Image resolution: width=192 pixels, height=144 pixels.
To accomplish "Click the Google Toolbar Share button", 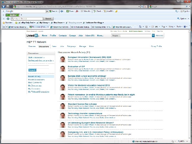I will pos(70,11).
